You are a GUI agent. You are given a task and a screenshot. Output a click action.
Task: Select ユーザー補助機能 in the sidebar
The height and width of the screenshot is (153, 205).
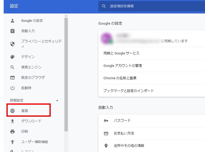point(34,142)
